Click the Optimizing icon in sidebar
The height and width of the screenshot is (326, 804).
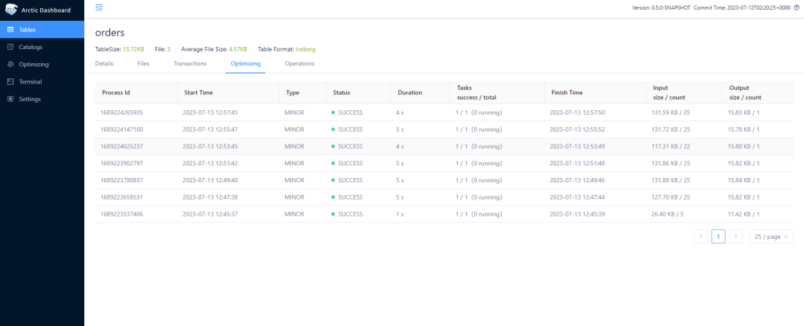(x=10, y=65)
